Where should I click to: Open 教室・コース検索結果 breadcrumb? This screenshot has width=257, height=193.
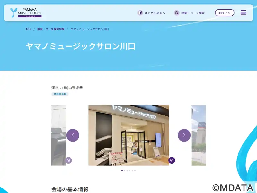pos(51,29)
